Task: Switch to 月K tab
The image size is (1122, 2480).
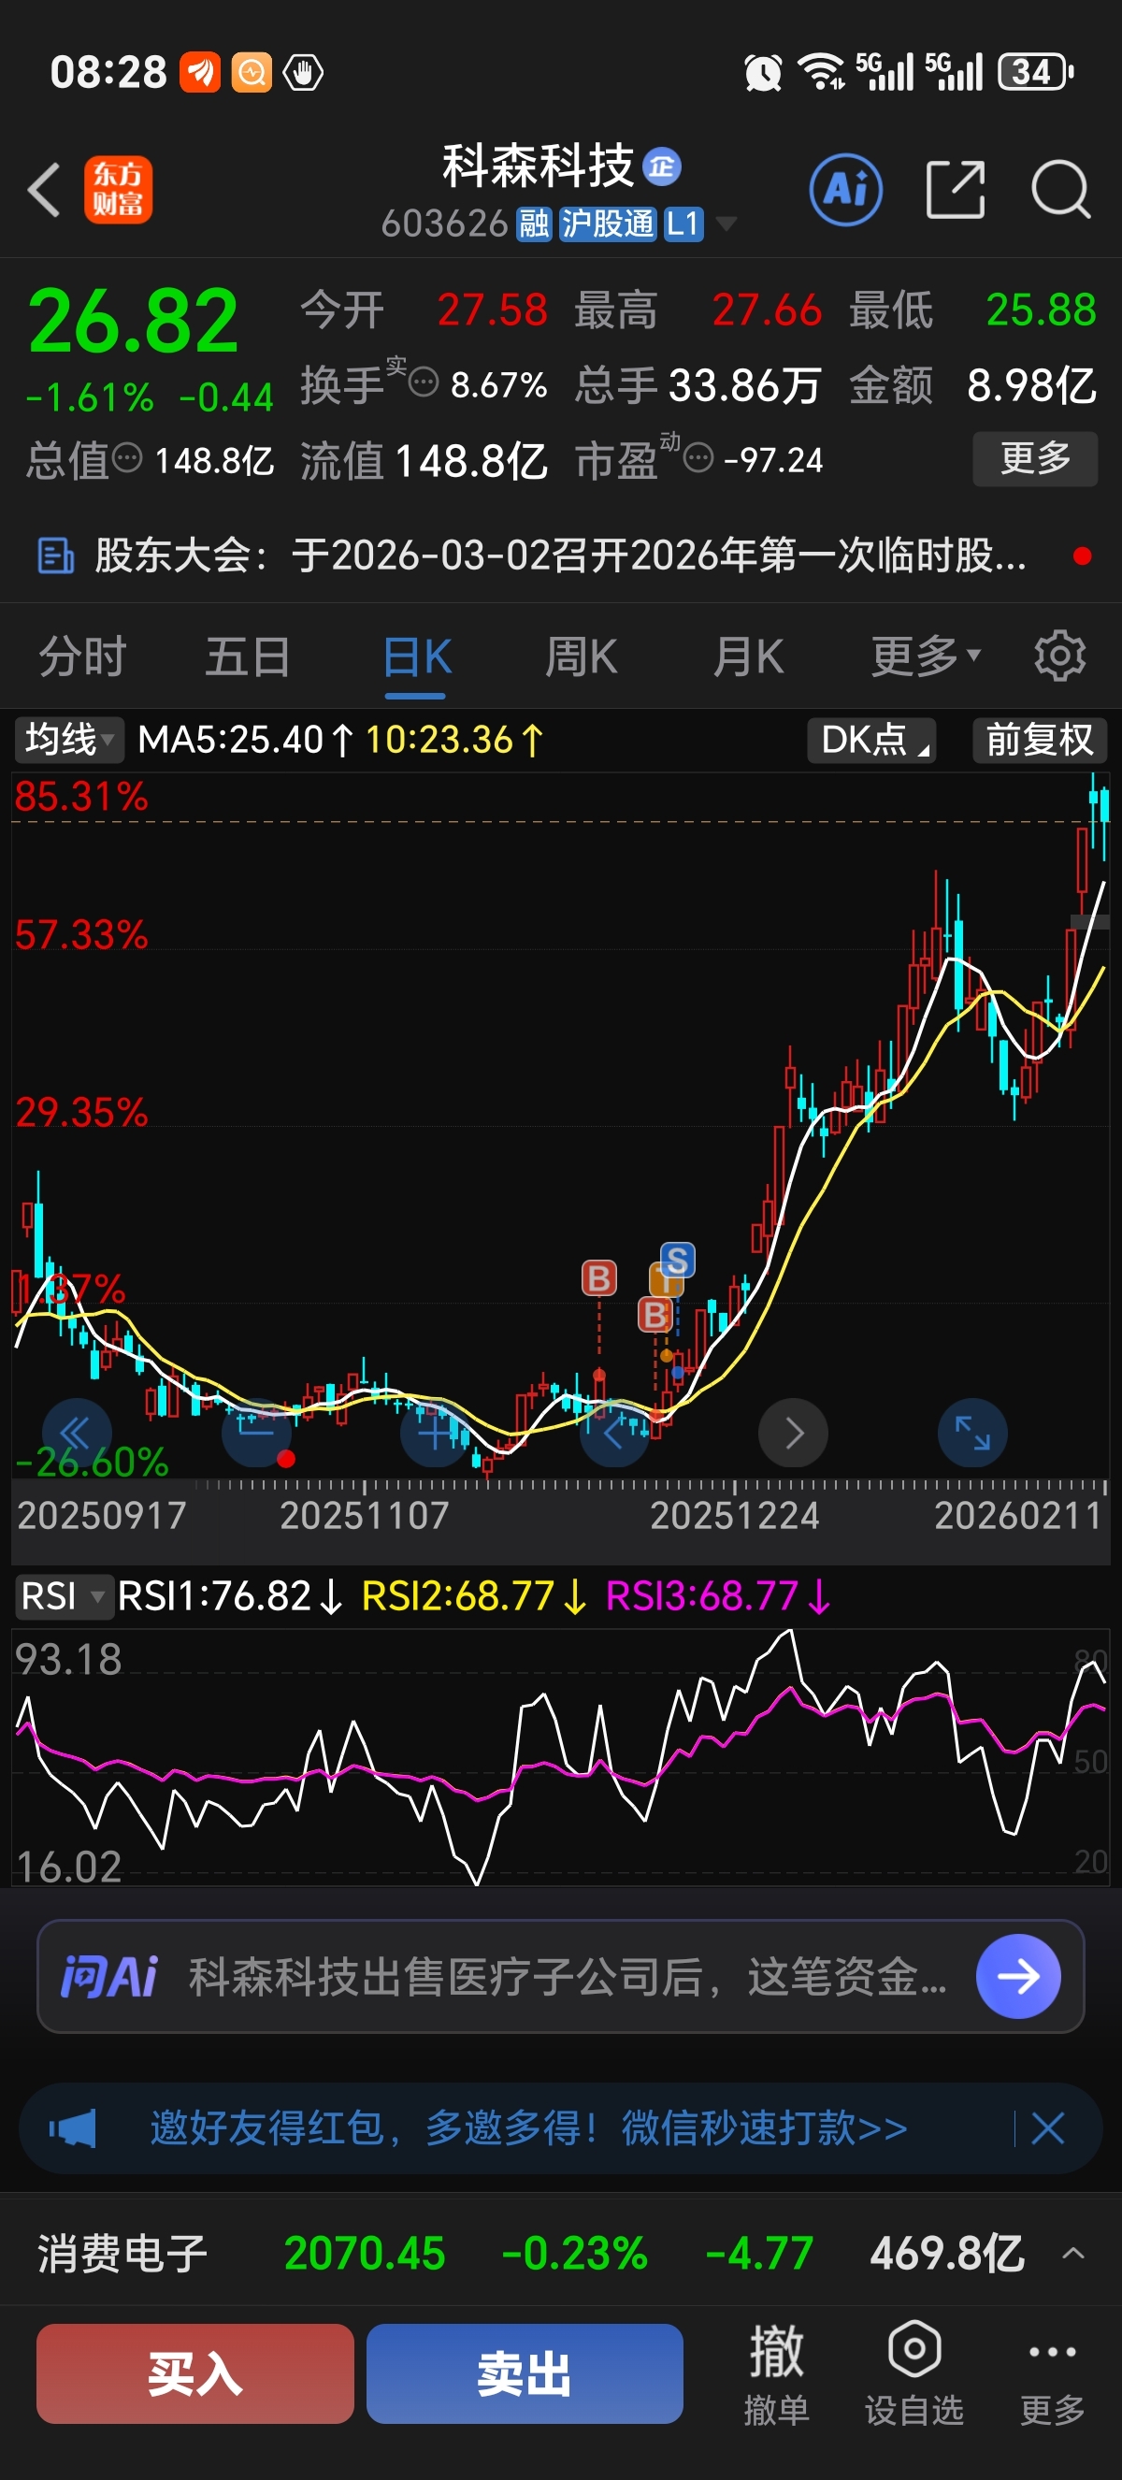Action: 749,656
